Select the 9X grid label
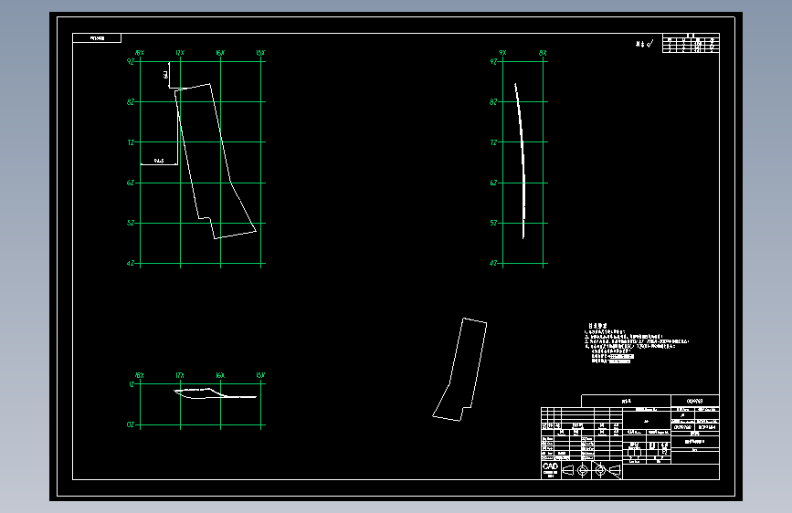792x513 pixels. [x=502, y=53]
